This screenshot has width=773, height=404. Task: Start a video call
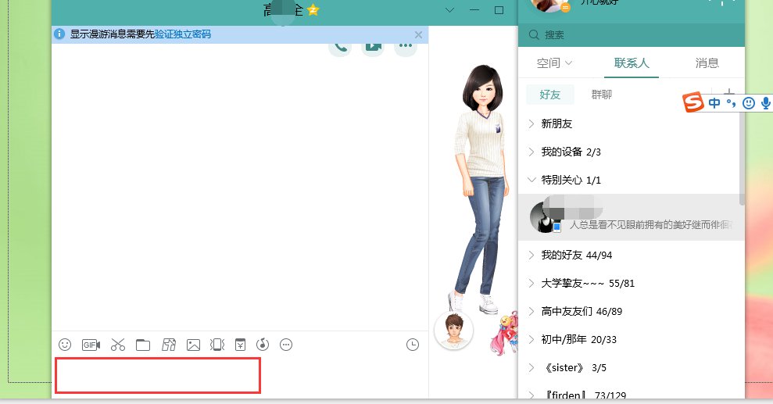tap(373, 47)
